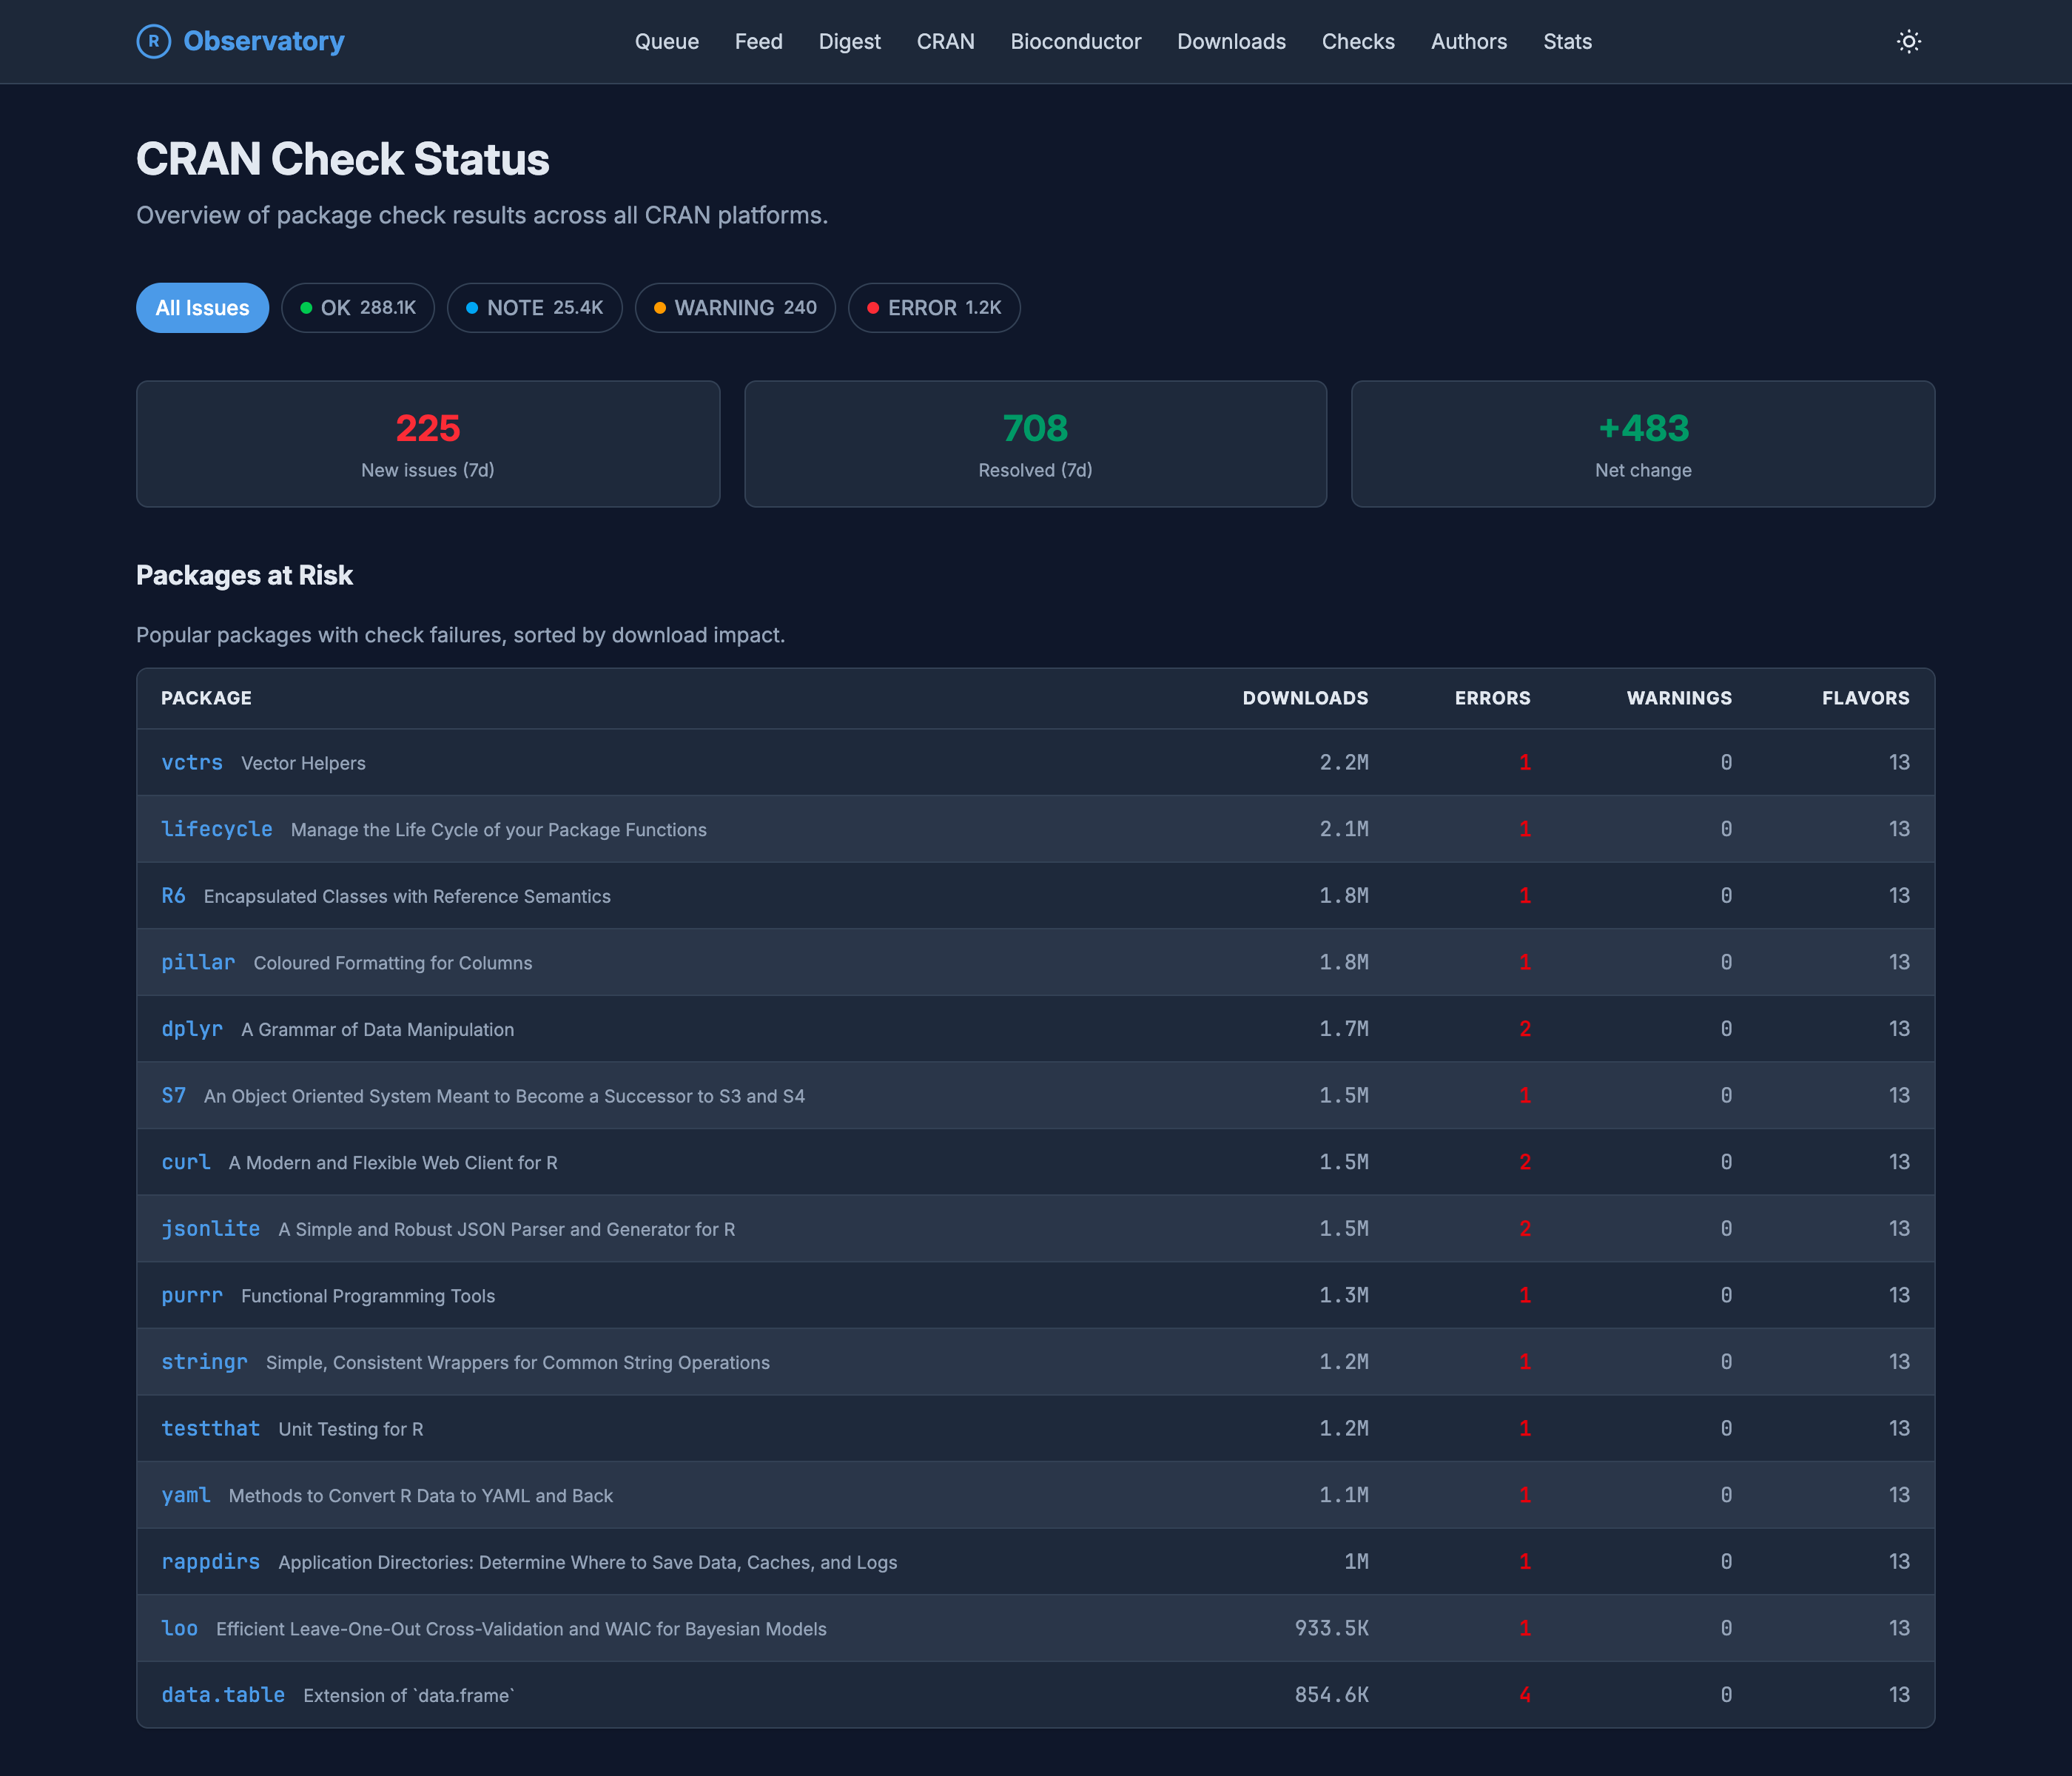The image size is (2072, 1776).
Task: Click the +483 Net change card
Action: 1643,444
